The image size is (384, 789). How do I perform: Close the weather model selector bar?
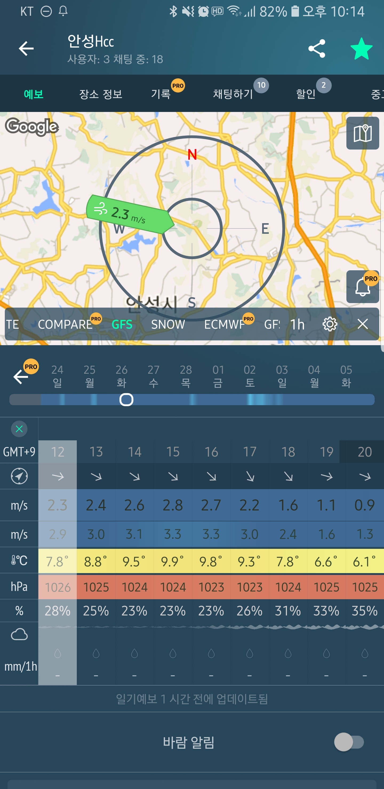363,324
